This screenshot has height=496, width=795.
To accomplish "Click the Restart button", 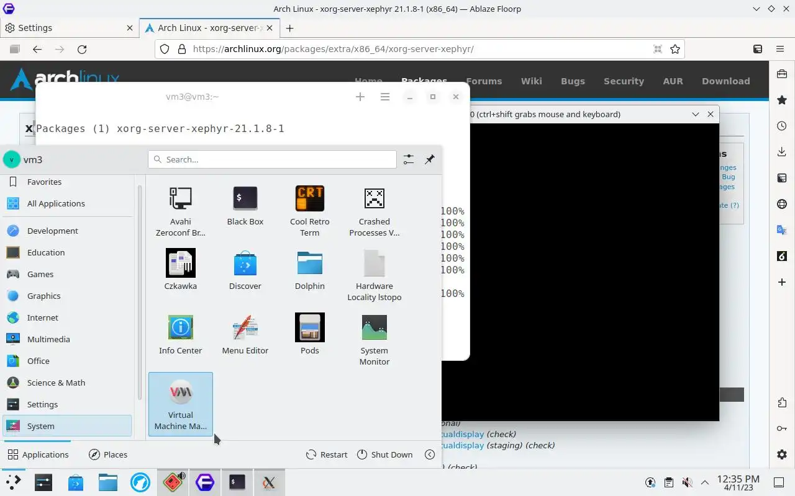I will 327,454.
